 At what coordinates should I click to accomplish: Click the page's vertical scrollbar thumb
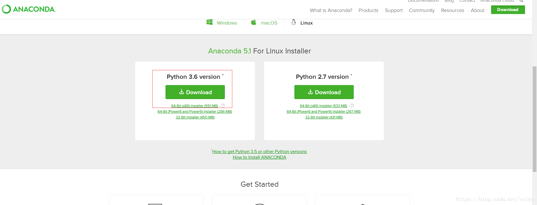[x=534, y=119]
